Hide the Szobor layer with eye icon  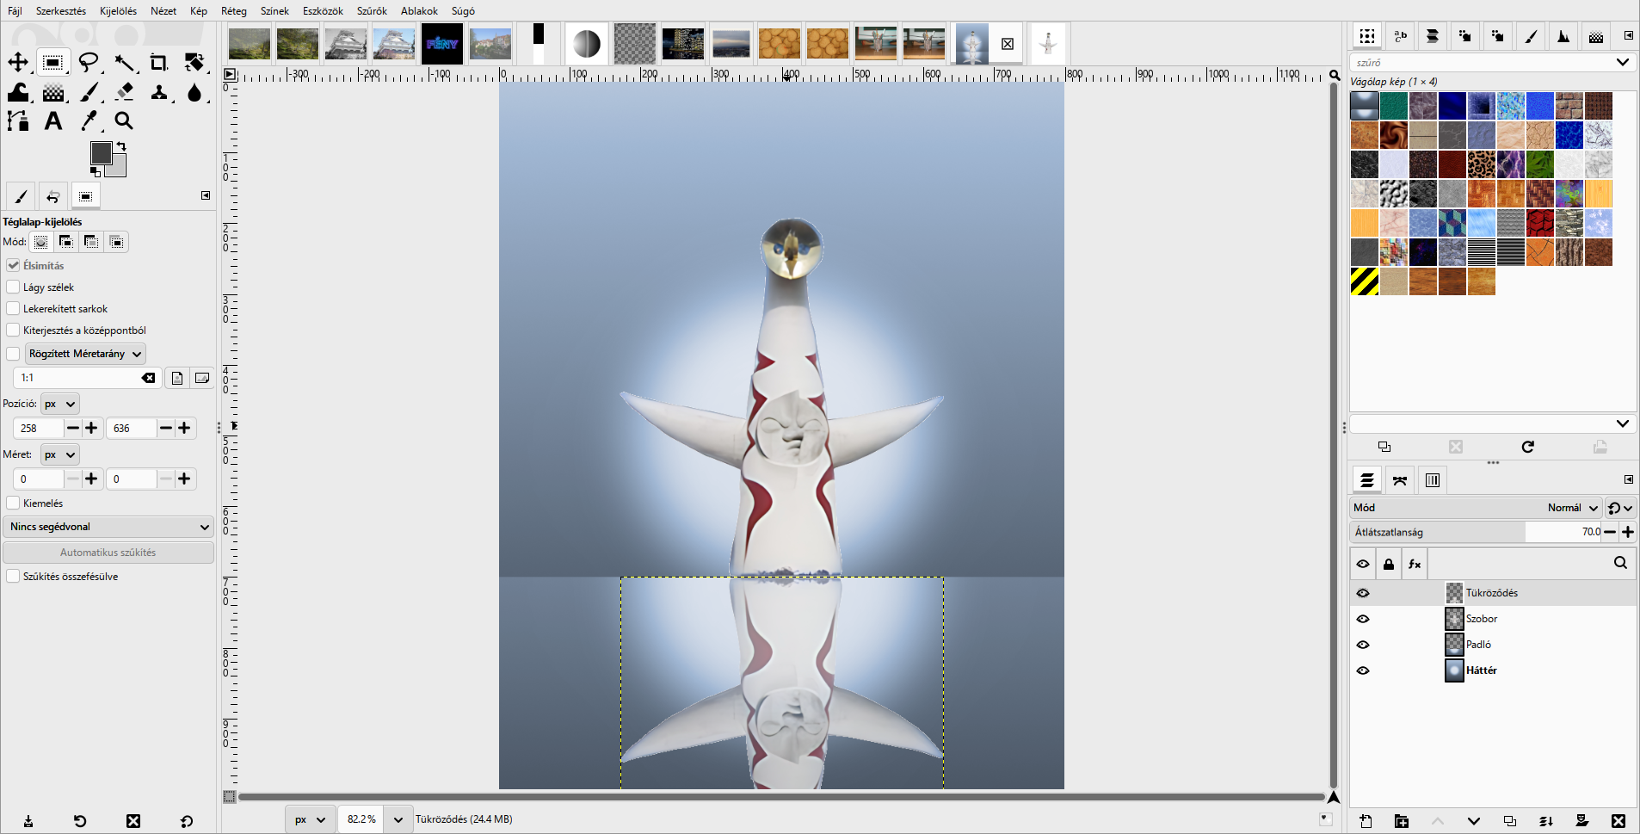[1363, 619]
